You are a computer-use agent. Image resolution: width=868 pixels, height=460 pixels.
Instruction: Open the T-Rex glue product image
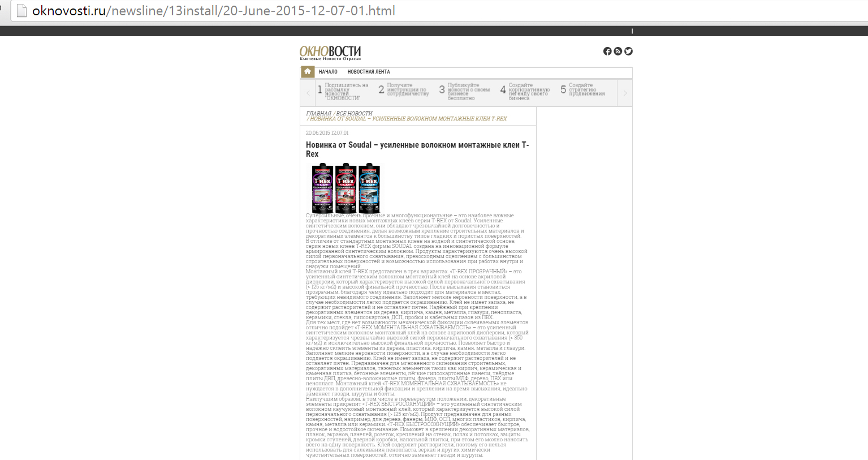[346, 188]
